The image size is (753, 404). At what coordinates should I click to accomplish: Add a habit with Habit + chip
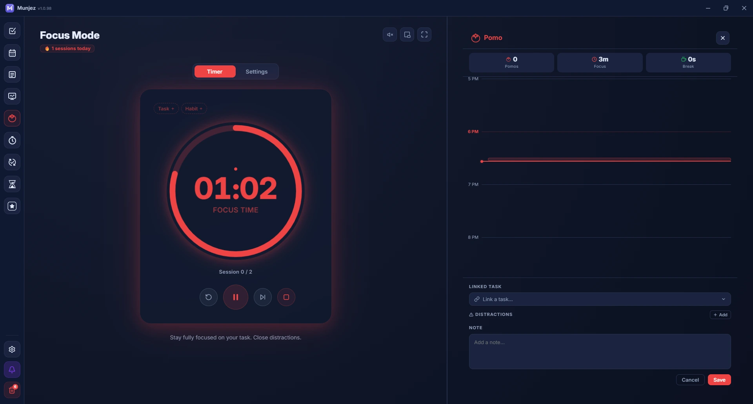194,108
